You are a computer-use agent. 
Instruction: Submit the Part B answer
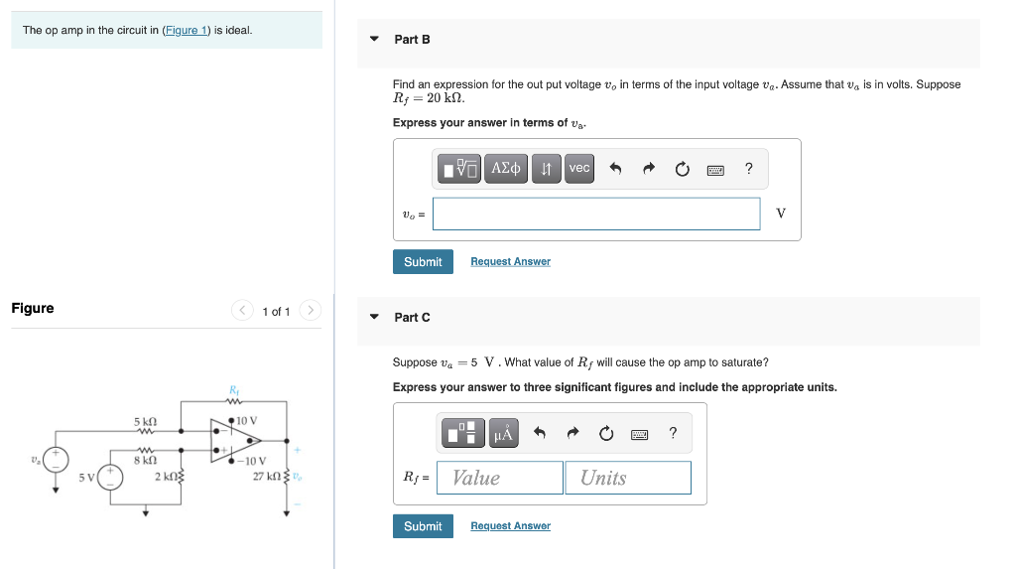coord(423,261)
